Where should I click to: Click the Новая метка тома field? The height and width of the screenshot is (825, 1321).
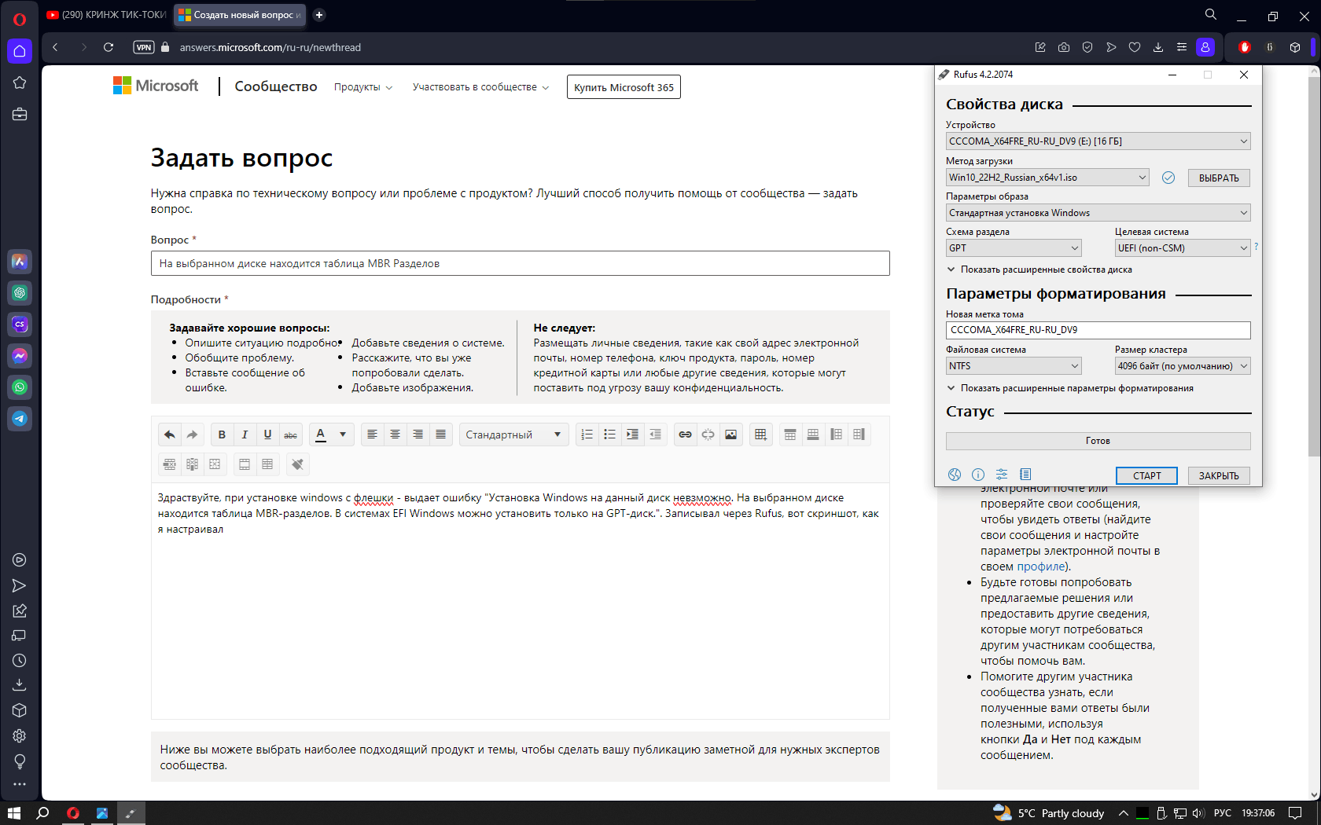pos(1098,330)
